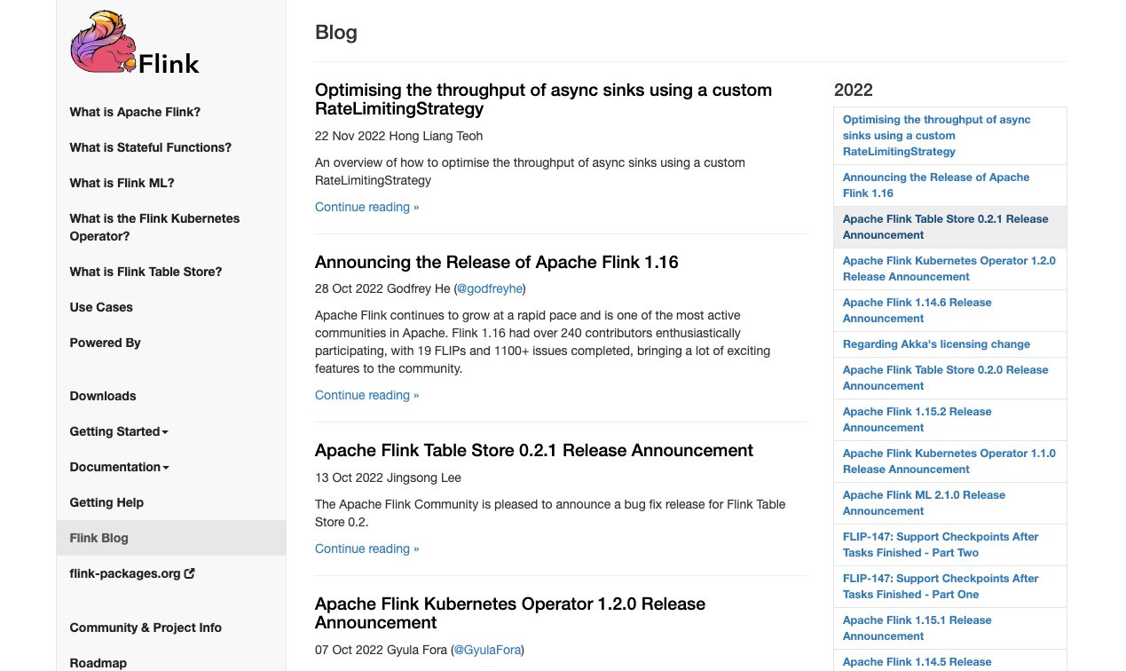
Task: Visit the @godfreyhe author link
Action: 490,288
